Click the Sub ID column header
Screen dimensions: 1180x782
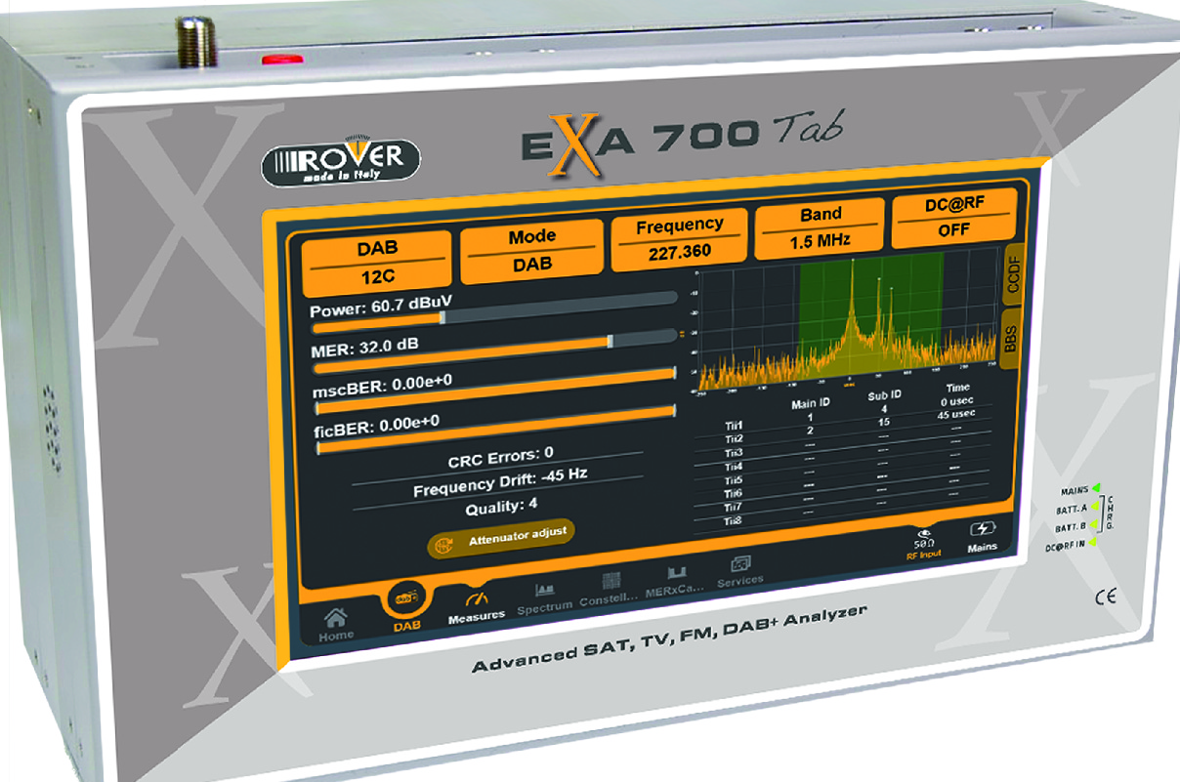pos(883,396)
